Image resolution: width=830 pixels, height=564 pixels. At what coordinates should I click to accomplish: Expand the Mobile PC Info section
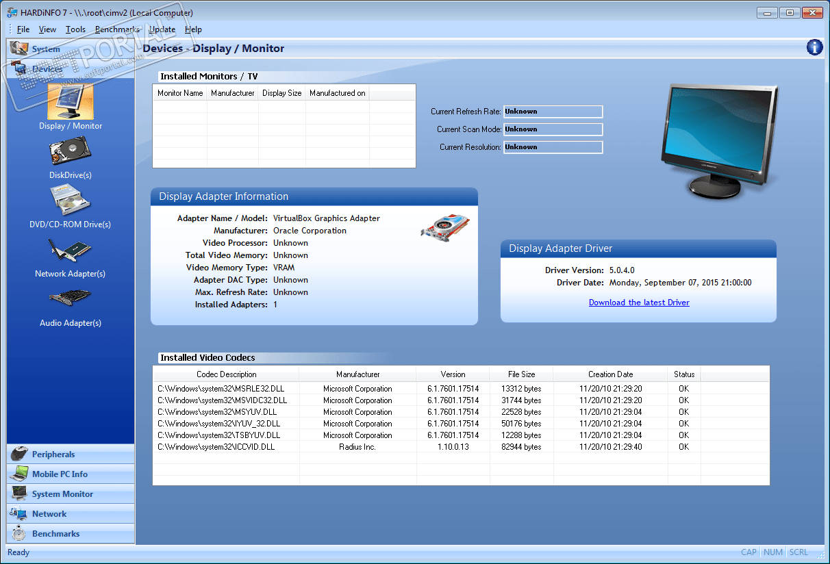(71, 474)
